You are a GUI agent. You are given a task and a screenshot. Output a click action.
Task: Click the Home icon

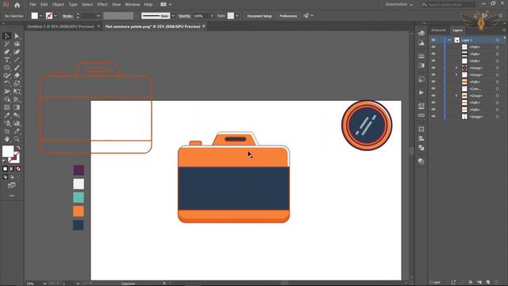[x=17, y=5]
